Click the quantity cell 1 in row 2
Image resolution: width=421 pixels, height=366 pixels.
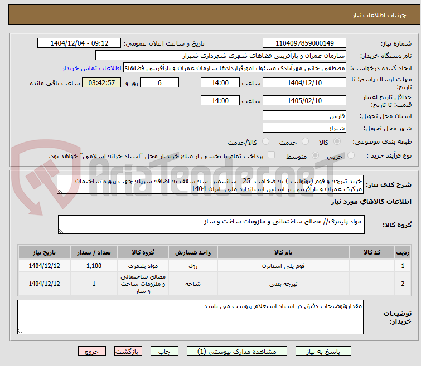pos(94,284)
